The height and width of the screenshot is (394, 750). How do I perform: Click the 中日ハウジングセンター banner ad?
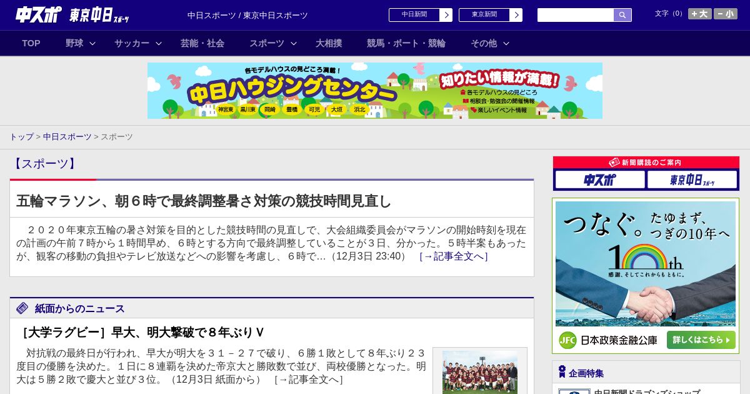tap(375, 91)
